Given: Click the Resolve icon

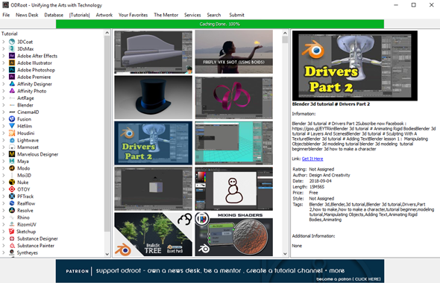Looking at the screenshot, I should [x=12, y=210].
